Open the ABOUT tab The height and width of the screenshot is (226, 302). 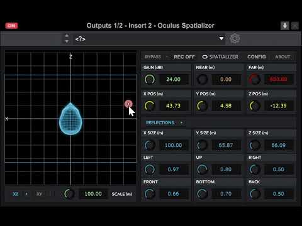(282, 57)
